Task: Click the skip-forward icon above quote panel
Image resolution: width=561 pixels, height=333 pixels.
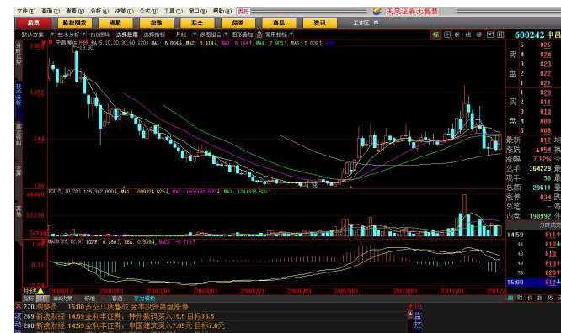Action: [500, 34]
